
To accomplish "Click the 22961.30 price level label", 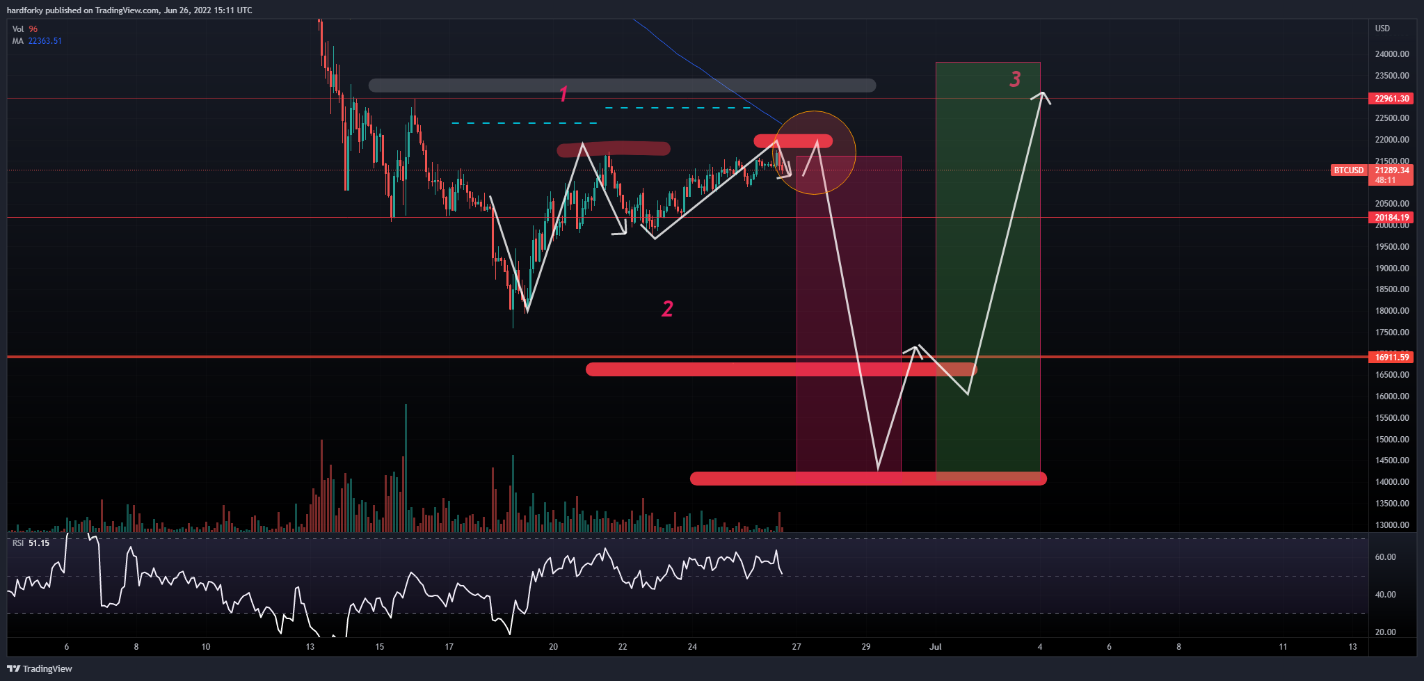I will 1392,99.
